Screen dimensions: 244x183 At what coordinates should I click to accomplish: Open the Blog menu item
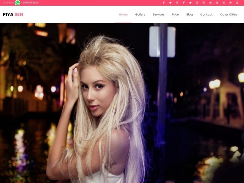(x=189, y=15)
